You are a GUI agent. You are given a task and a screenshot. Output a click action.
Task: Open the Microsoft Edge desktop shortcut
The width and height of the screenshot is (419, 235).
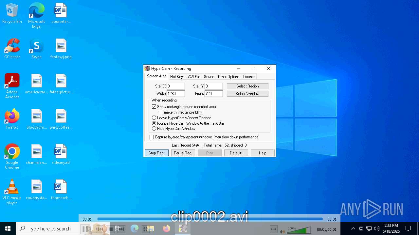[36, 16]
